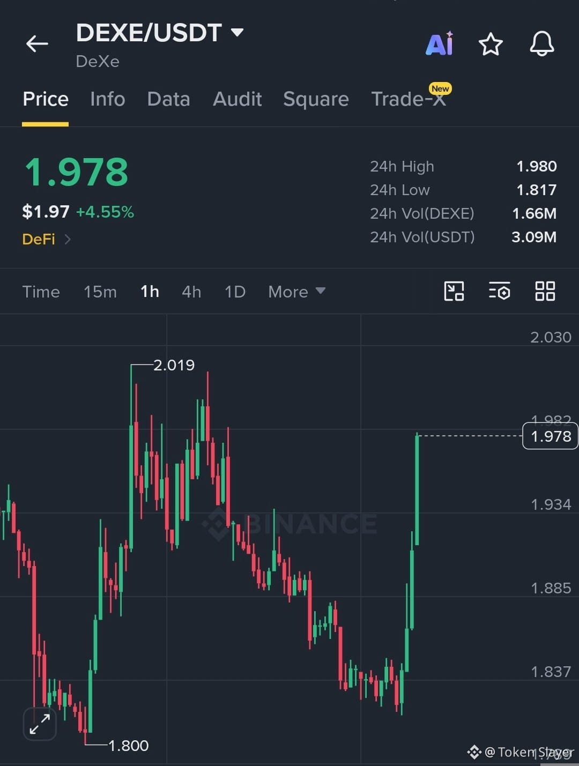579x766 pixels.
Task: Expand chart to fullscreen
Action: click(40, 724)
